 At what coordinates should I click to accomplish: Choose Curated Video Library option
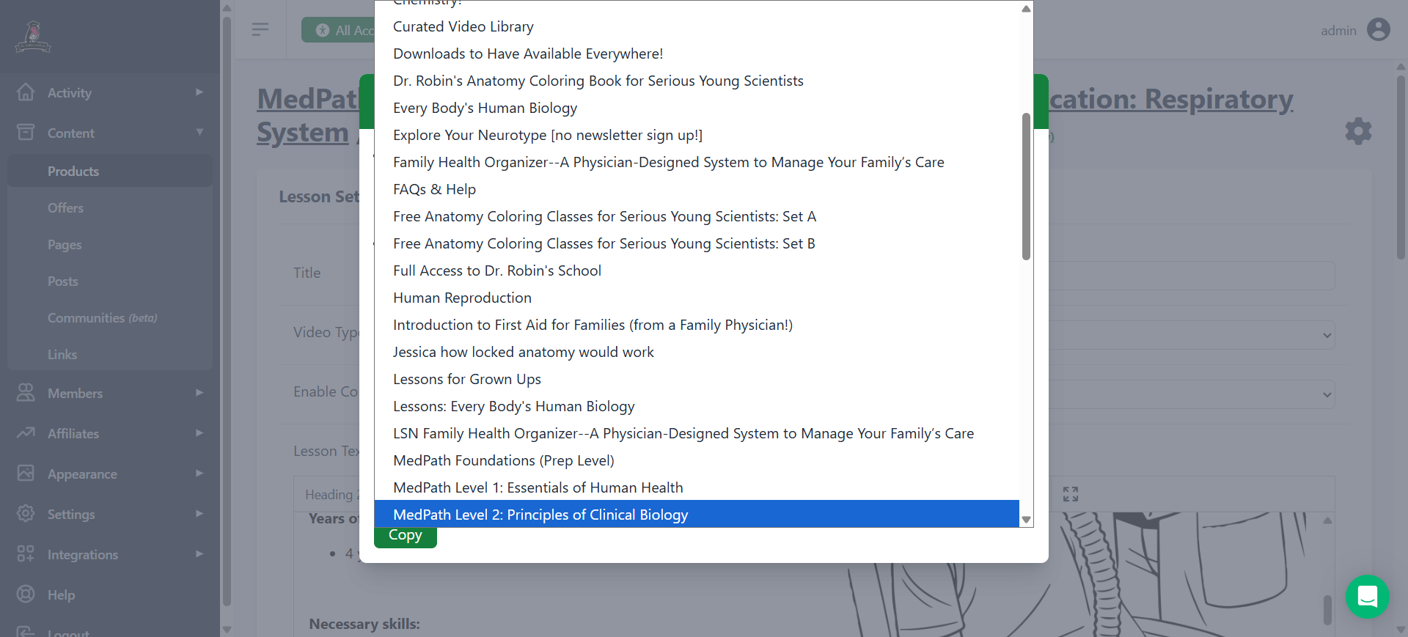pyautogui.click(x=463, y=26)
